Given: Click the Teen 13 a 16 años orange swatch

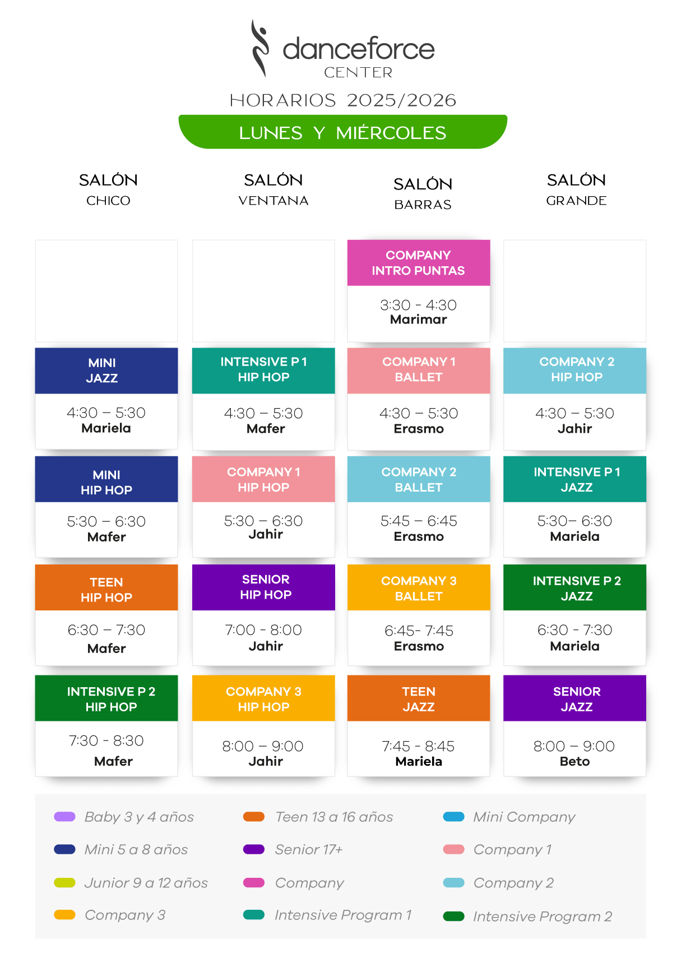Looking at the screenshot, I should click(254, 817).
